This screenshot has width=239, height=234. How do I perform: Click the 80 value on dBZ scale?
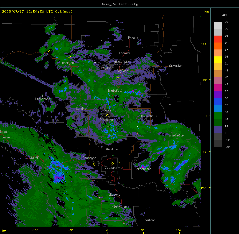point(226,22)
